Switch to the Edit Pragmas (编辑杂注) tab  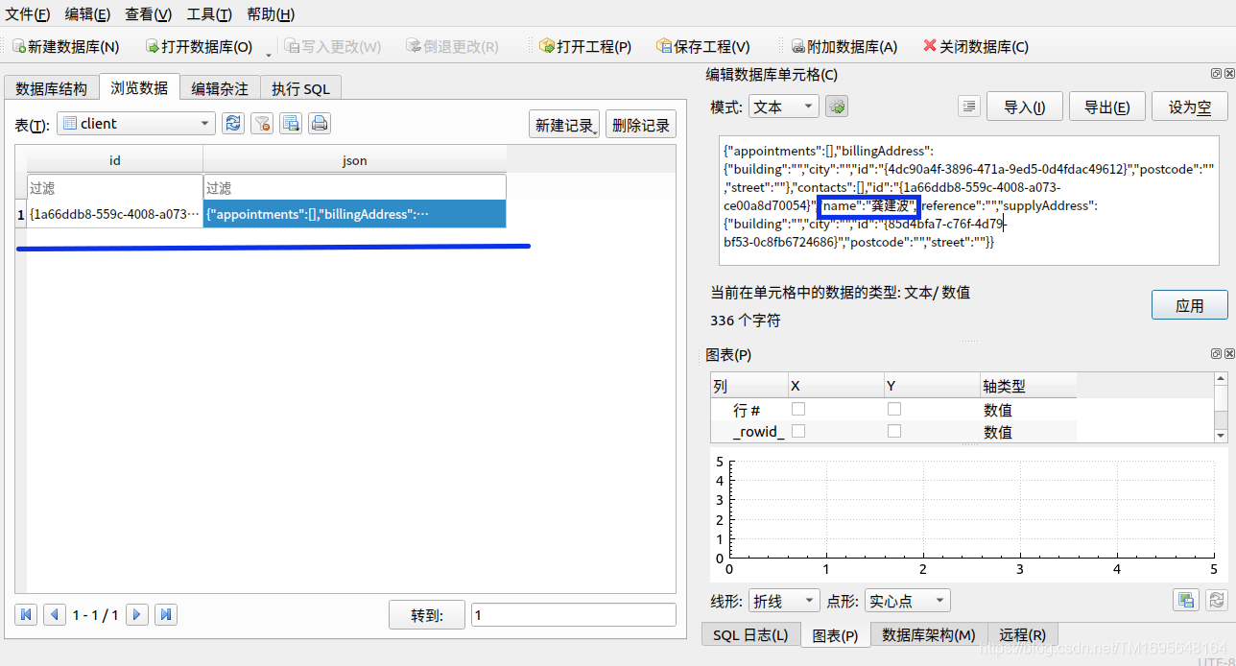click(x=220, y=89)
